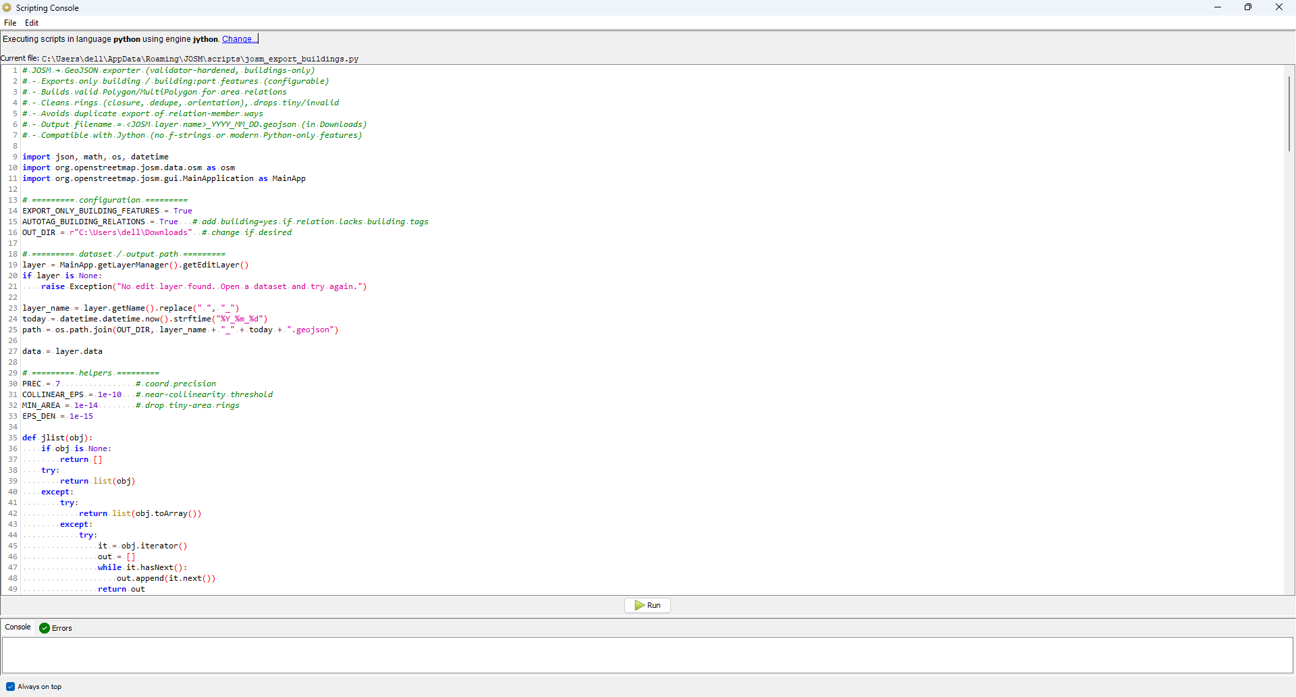Viewport: 1296px width, 697px height.
Task: Open the Edit menu
Action: [x=32, y=23]
